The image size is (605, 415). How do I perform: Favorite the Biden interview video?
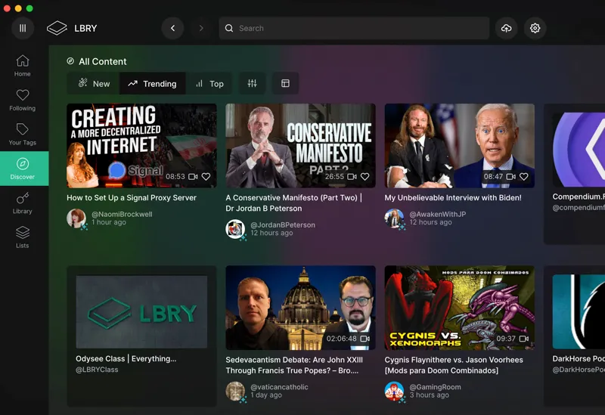tap(523, 176)
